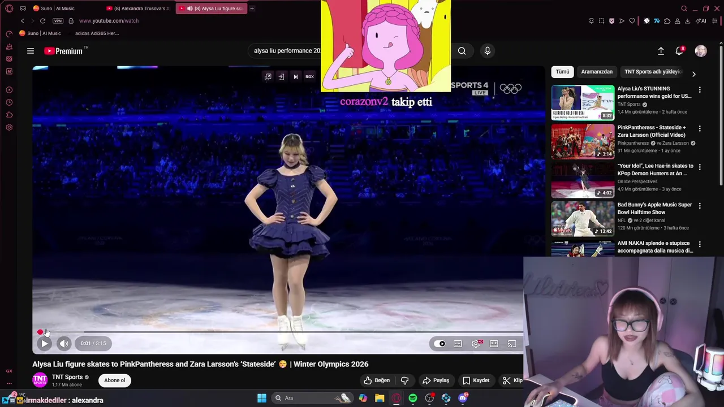This screenshot has height=407, width=724.
Task: Play the video
Action: click(44, 343)
